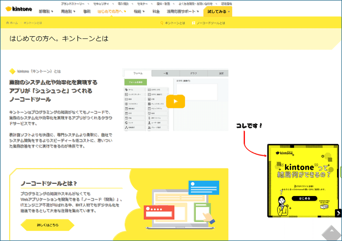Click the ブランドストーリー top link

[73, 4]
